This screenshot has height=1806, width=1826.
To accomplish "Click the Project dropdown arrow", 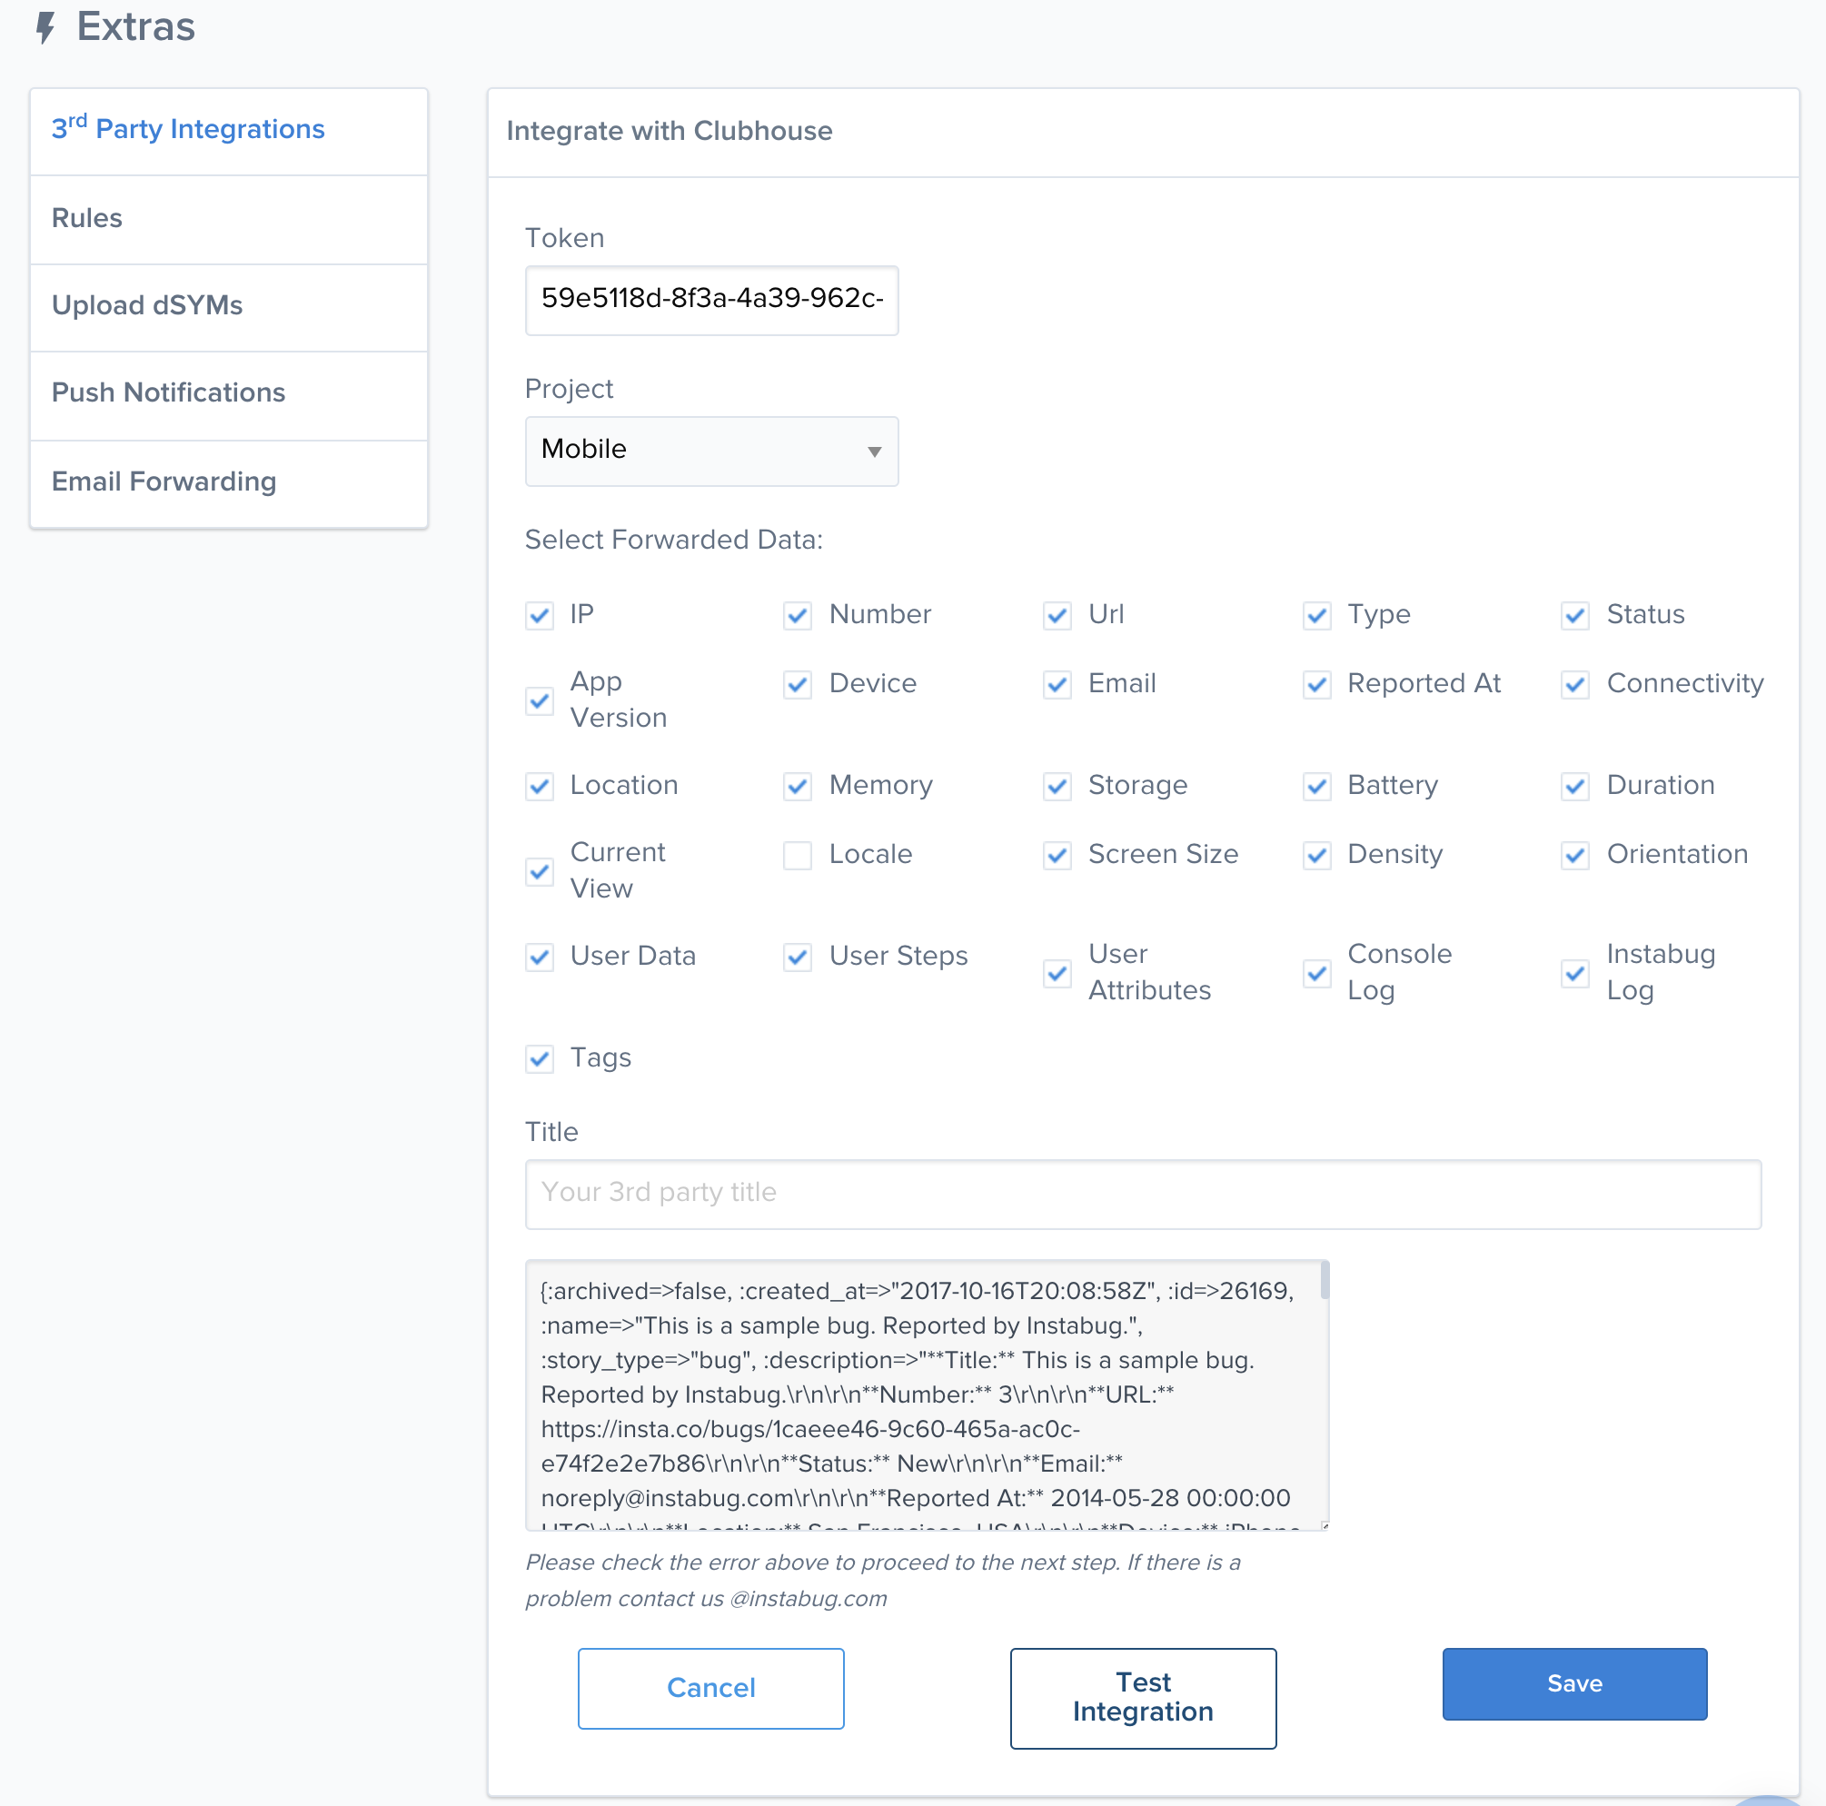I will point(874,451).
